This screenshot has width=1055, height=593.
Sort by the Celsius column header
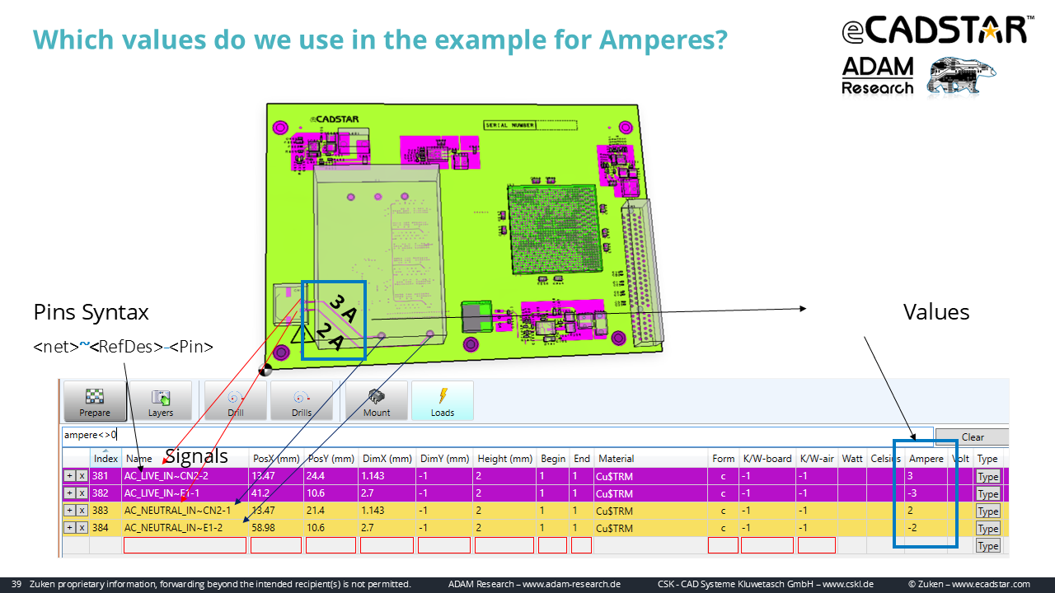(x=885, y=459)
